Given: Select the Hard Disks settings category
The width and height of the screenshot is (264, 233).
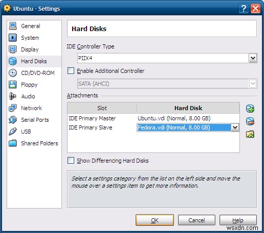Looking at the screenshot, I should [34, 61].
